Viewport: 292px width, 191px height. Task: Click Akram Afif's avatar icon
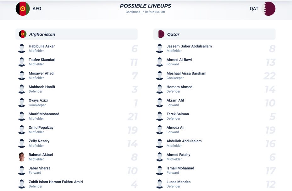tap(160, 103)
